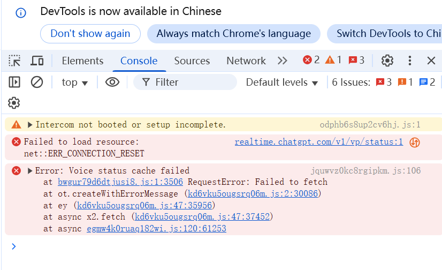442x270 pixels.
Task: Expand the Voice status cache failed error
Action: coord(31,171)
